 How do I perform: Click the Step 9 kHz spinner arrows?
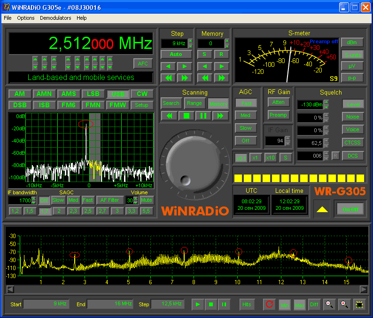[x=190, y=43]
